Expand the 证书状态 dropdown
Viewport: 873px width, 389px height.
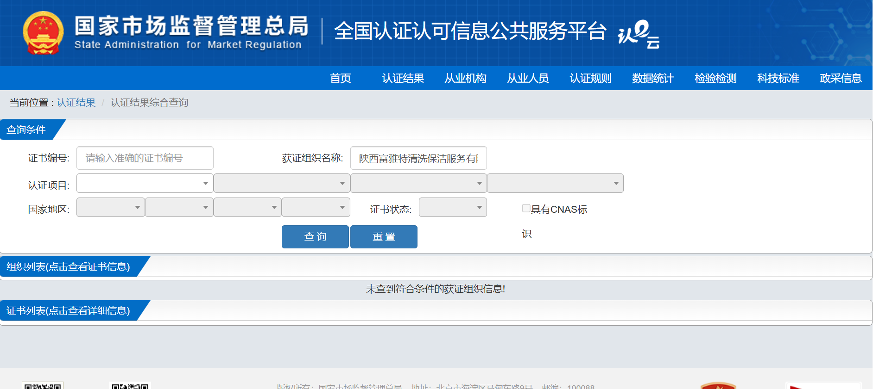coord(453,207)
